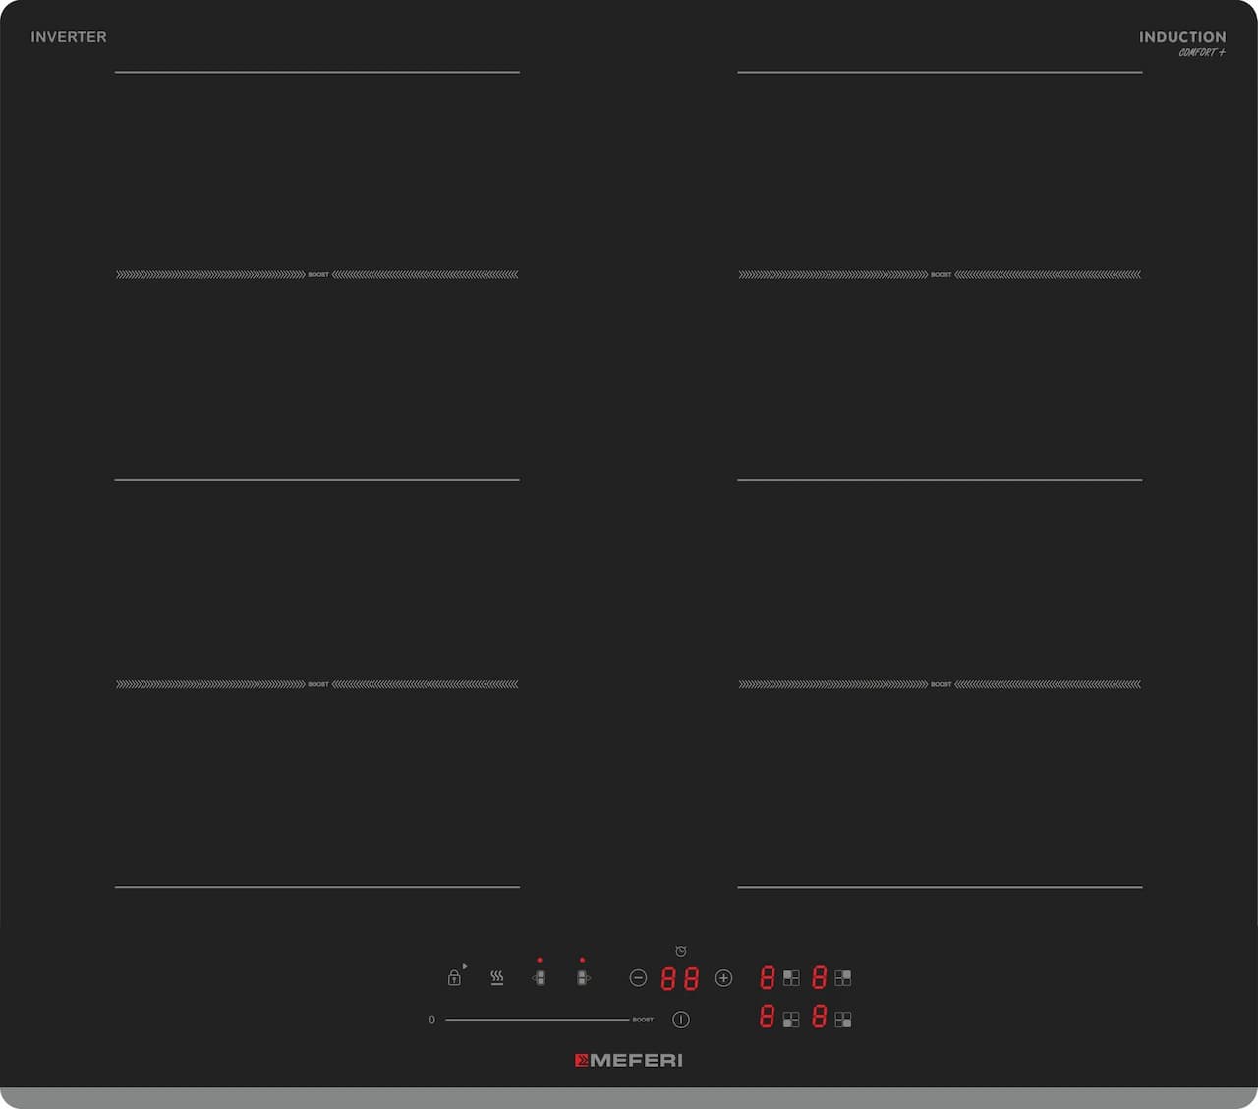Tap the 0 end of slider
The width and height of the screenshot is (1258, 1109).
431,1020
